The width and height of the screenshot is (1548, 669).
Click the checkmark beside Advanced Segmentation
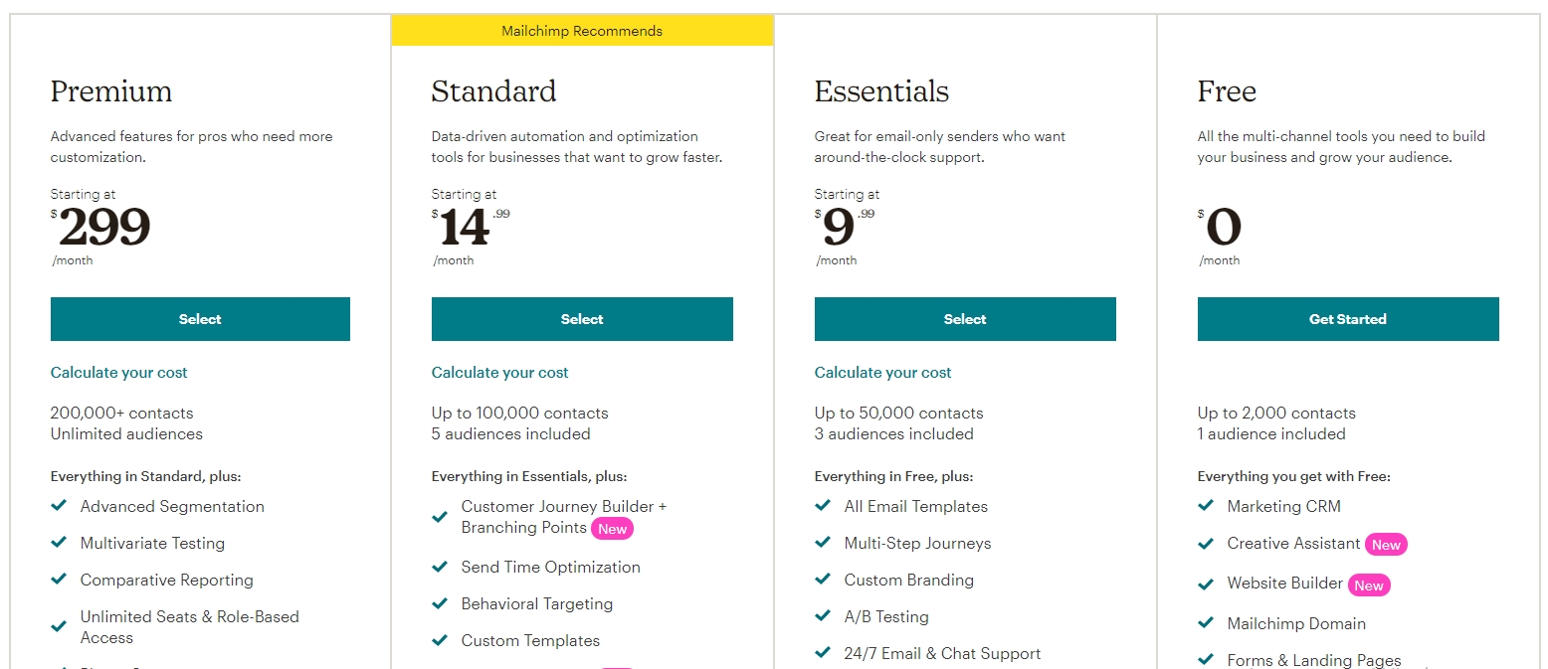coord(59,505)
